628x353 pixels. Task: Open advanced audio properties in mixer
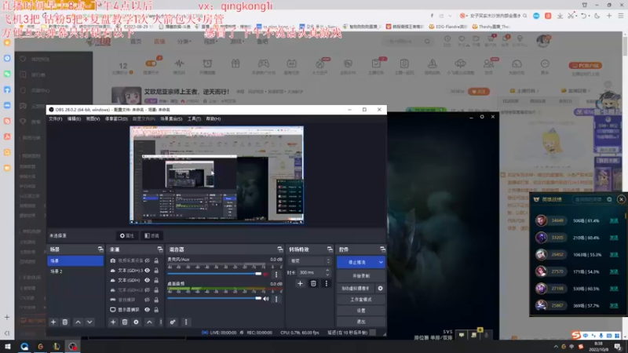173,322
